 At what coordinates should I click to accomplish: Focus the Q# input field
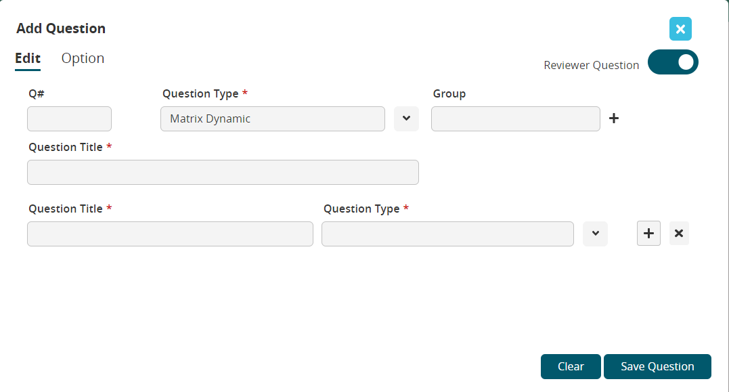pos(69,118)
